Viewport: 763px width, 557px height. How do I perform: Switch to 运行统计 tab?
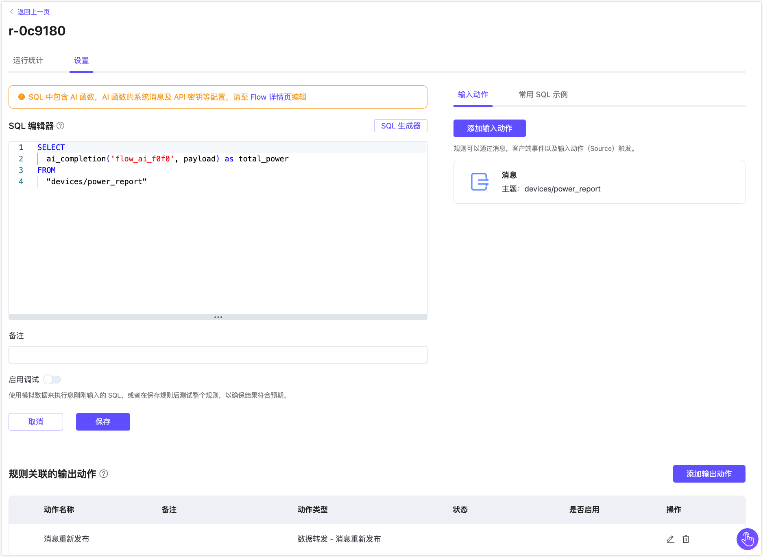(28, 61)
